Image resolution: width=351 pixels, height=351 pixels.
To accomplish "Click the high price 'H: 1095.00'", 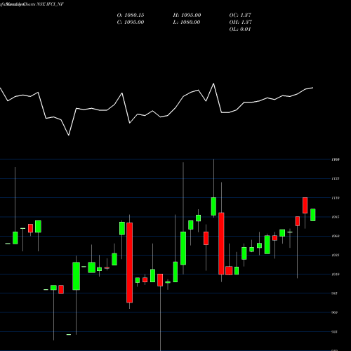I will [x=187, y=15].
